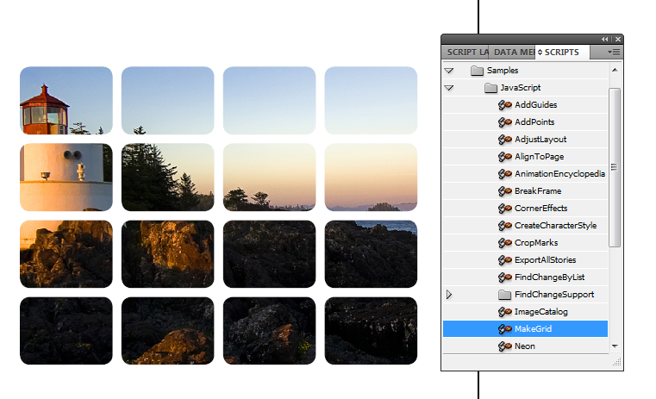Click the scripts list scroll up arrow
Screen dimensions: 656x399
tap(615, 71)
